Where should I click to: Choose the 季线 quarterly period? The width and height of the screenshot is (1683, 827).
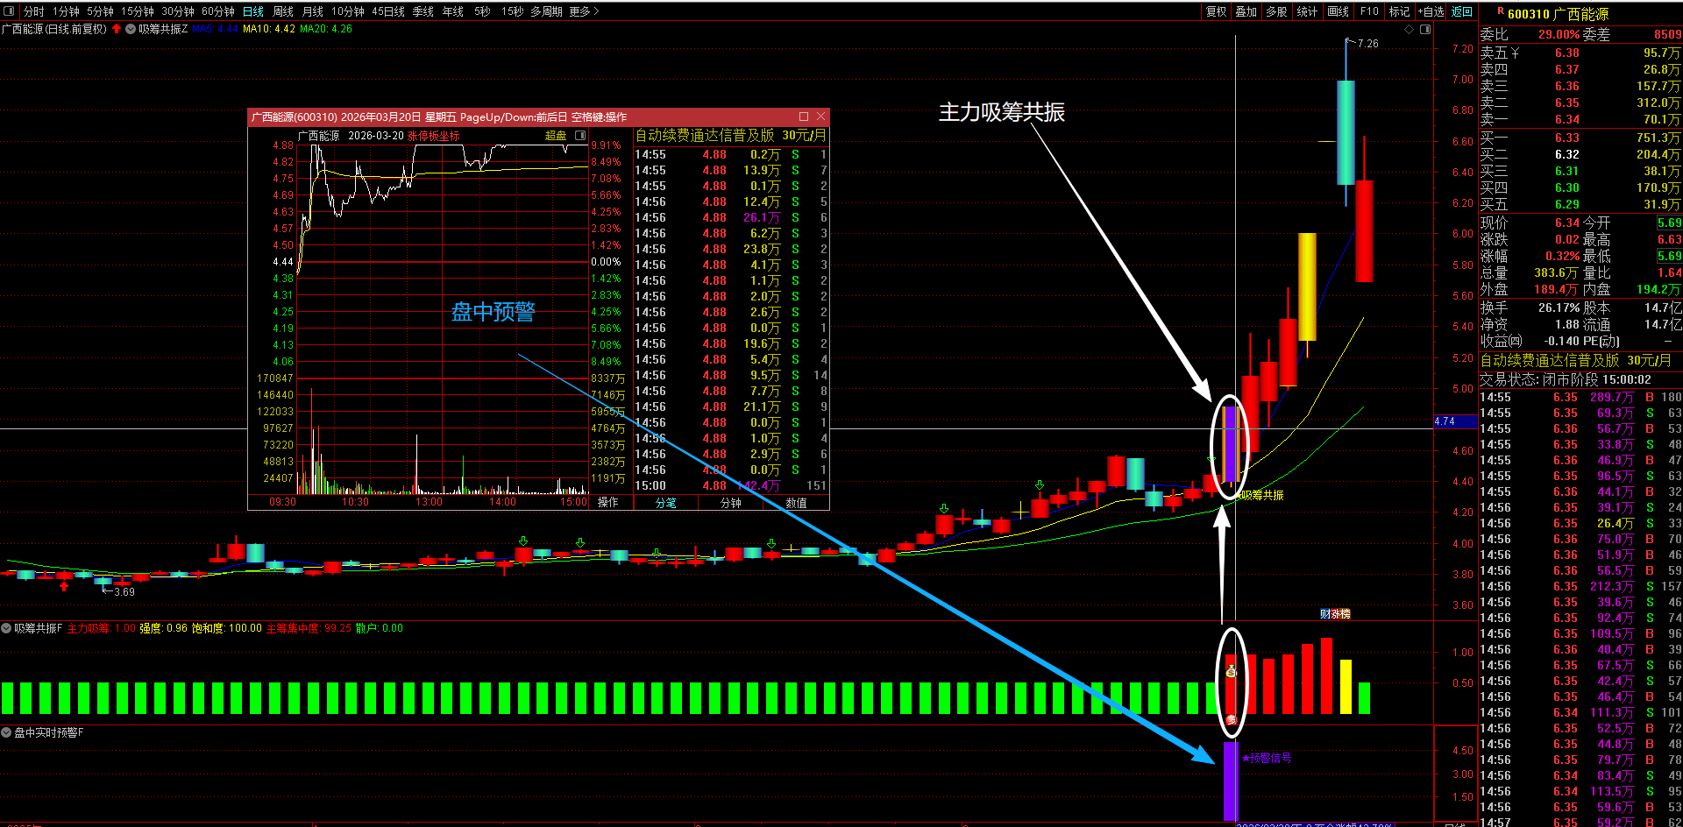point(423,11)
